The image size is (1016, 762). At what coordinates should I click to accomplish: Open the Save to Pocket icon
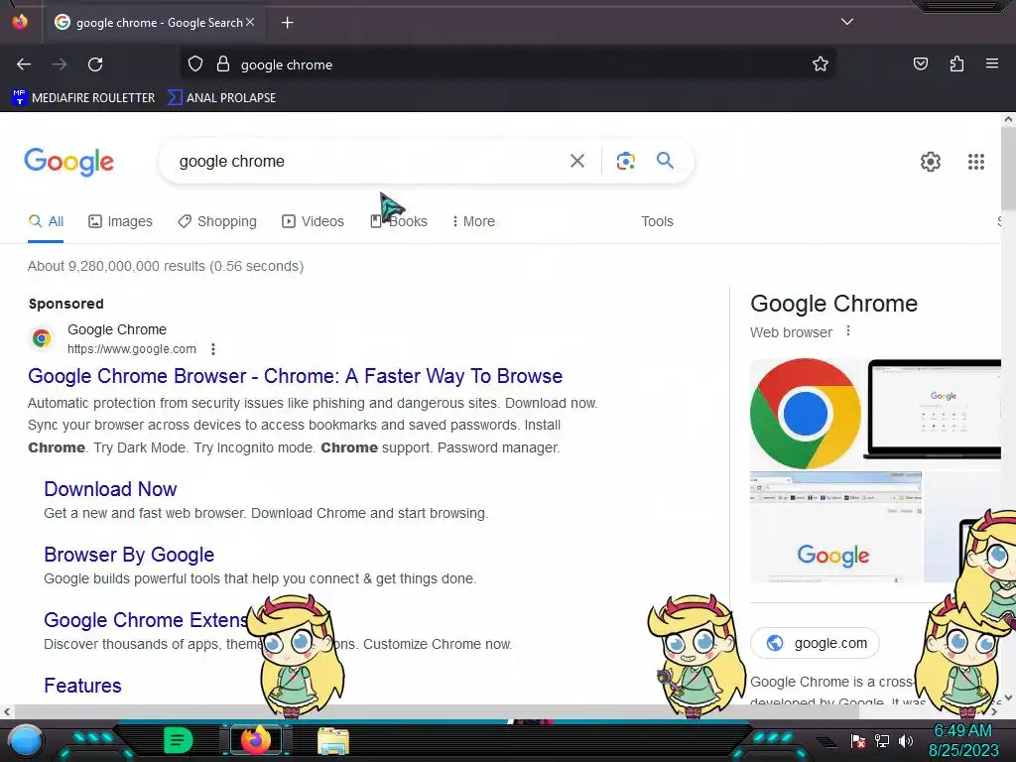pos(920,63)
